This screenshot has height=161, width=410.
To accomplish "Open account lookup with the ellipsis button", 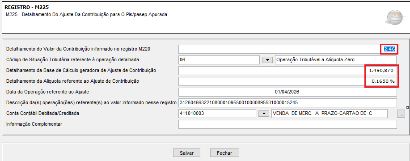I will (x=401, y=114).
